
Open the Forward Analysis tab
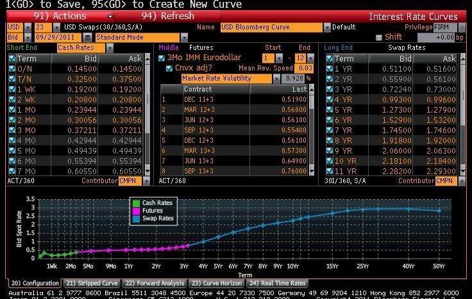click(153, 283)
